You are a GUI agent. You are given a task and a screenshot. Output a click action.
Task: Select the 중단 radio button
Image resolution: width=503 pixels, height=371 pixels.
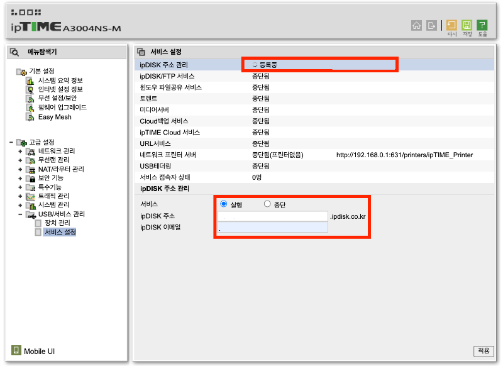[x=267, y=204]
